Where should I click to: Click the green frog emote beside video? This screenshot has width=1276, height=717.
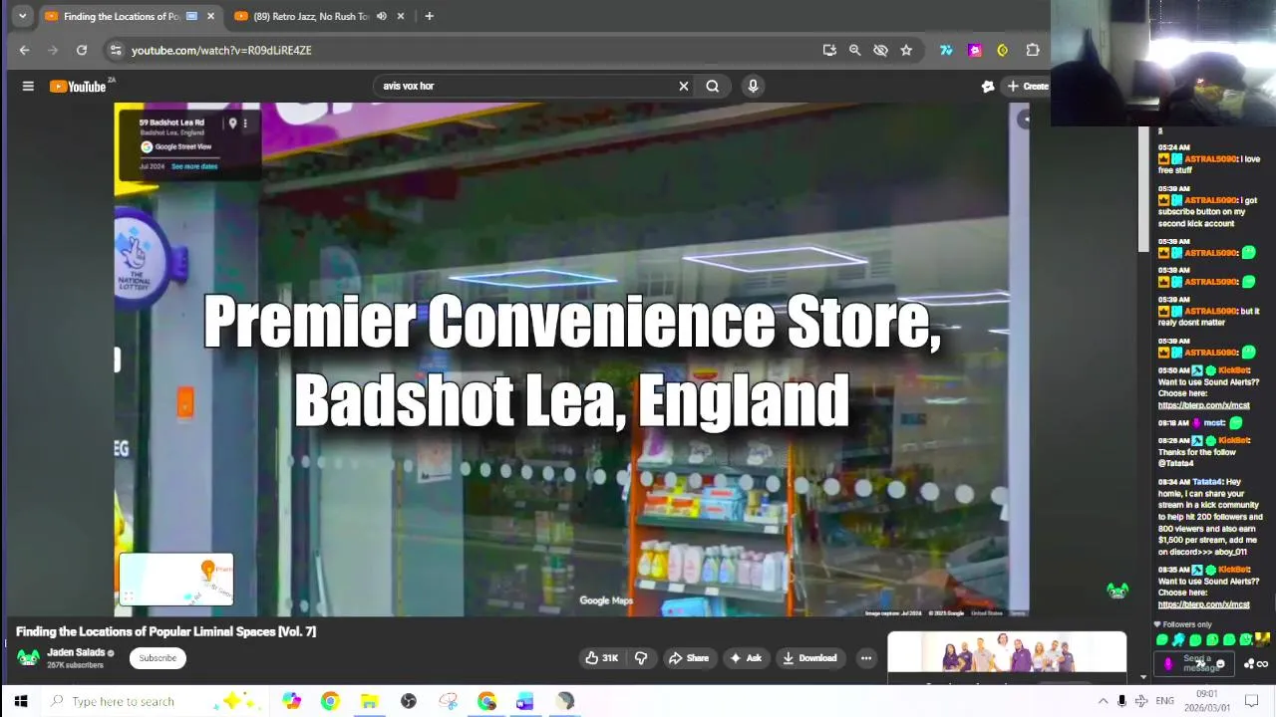pyautogui.click(x=1117, y=591)
